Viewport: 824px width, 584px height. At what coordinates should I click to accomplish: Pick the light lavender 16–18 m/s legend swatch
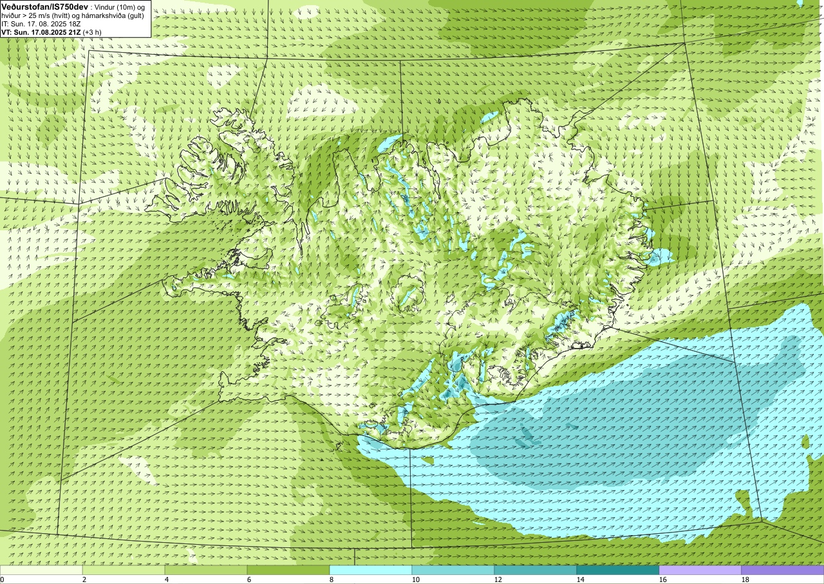[x=700, y=570]
